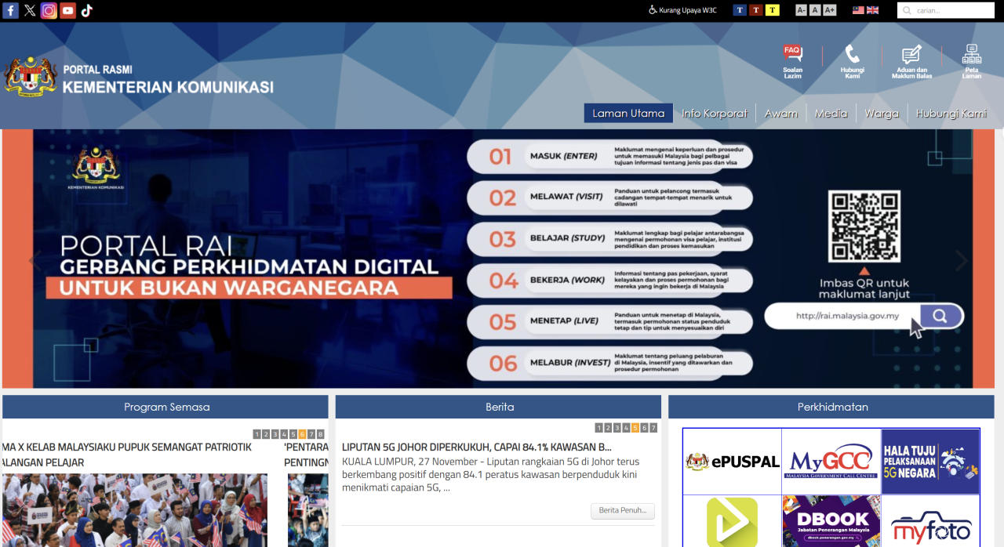This screenshot has height=547, width=1004.
Task: Increase font size with the A+ button
Action: tap(829, 9)
